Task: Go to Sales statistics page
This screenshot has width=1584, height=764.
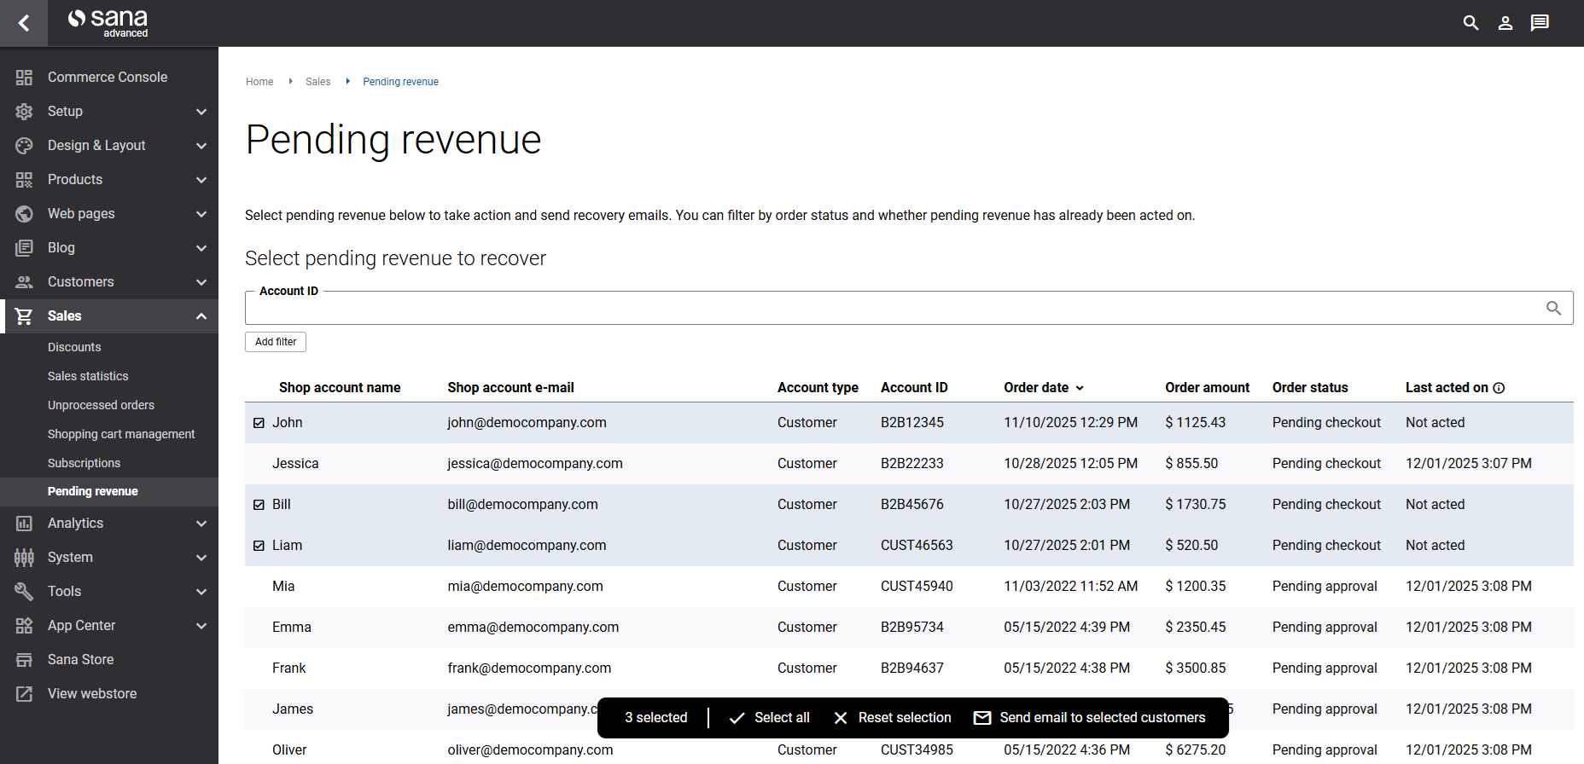Action: (x=88, y=376)
